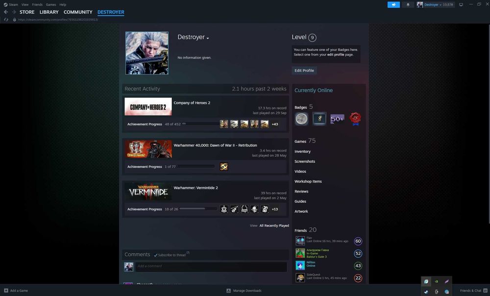This screenshot has height=296, width=490.
Task: Open the View menu
Action: click(x=25, y=5)
